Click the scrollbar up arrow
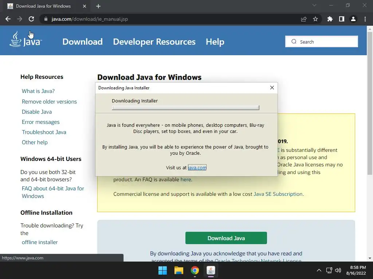This screenshot has width=373, height=279. (x=370, y=29)
